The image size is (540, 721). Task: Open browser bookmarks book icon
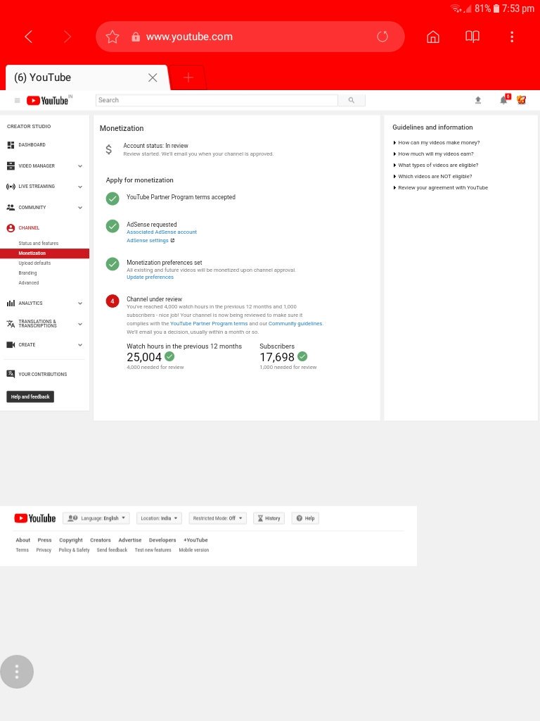pyautogui.click(x=472, y=37)
